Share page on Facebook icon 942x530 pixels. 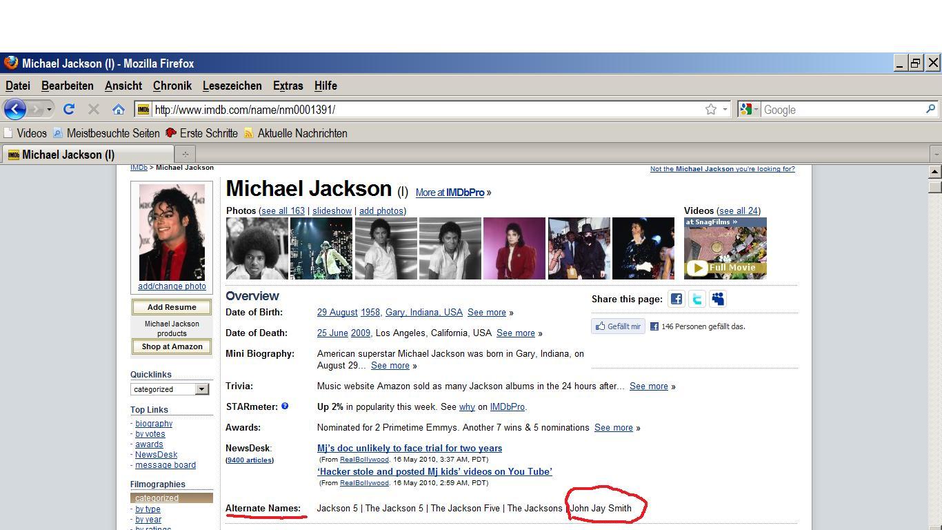point(676,299)
